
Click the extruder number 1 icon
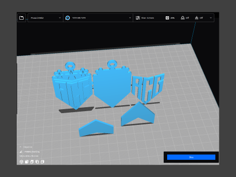coord(67,18)
